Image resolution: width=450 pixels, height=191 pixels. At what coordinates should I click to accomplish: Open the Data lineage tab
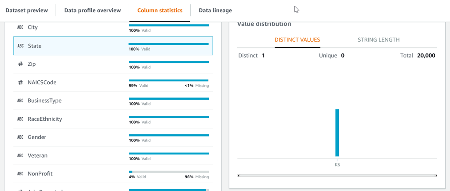[x=215, y=10]
